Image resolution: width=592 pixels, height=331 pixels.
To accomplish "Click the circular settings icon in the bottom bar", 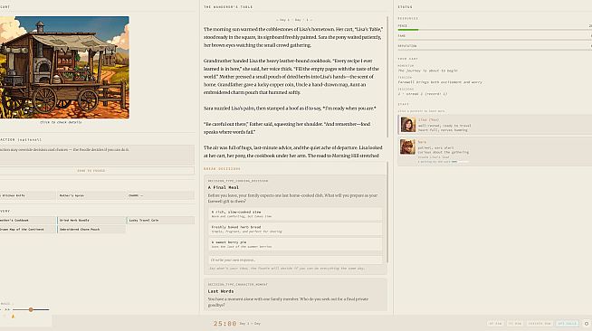I will click(x=587, y=324).
